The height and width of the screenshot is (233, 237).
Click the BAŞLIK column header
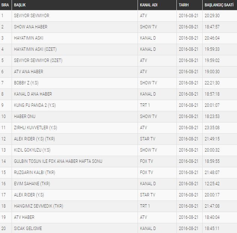(x=19, y=5)
